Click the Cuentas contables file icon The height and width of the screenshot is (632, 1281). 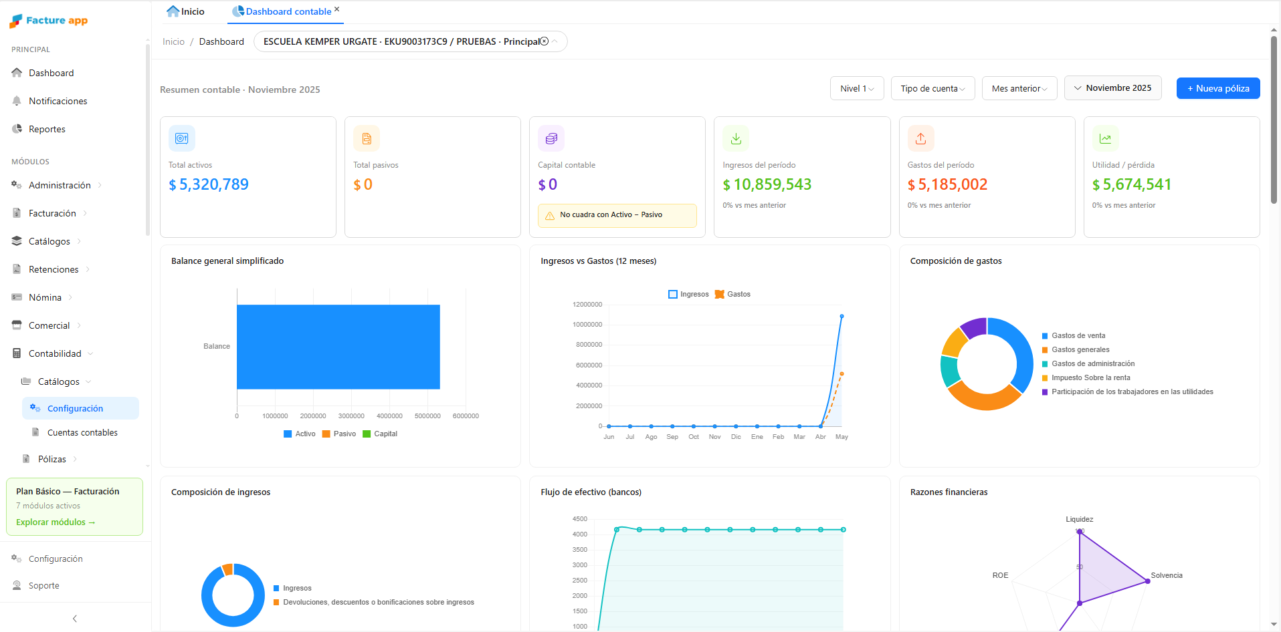[x=35, y=432]
